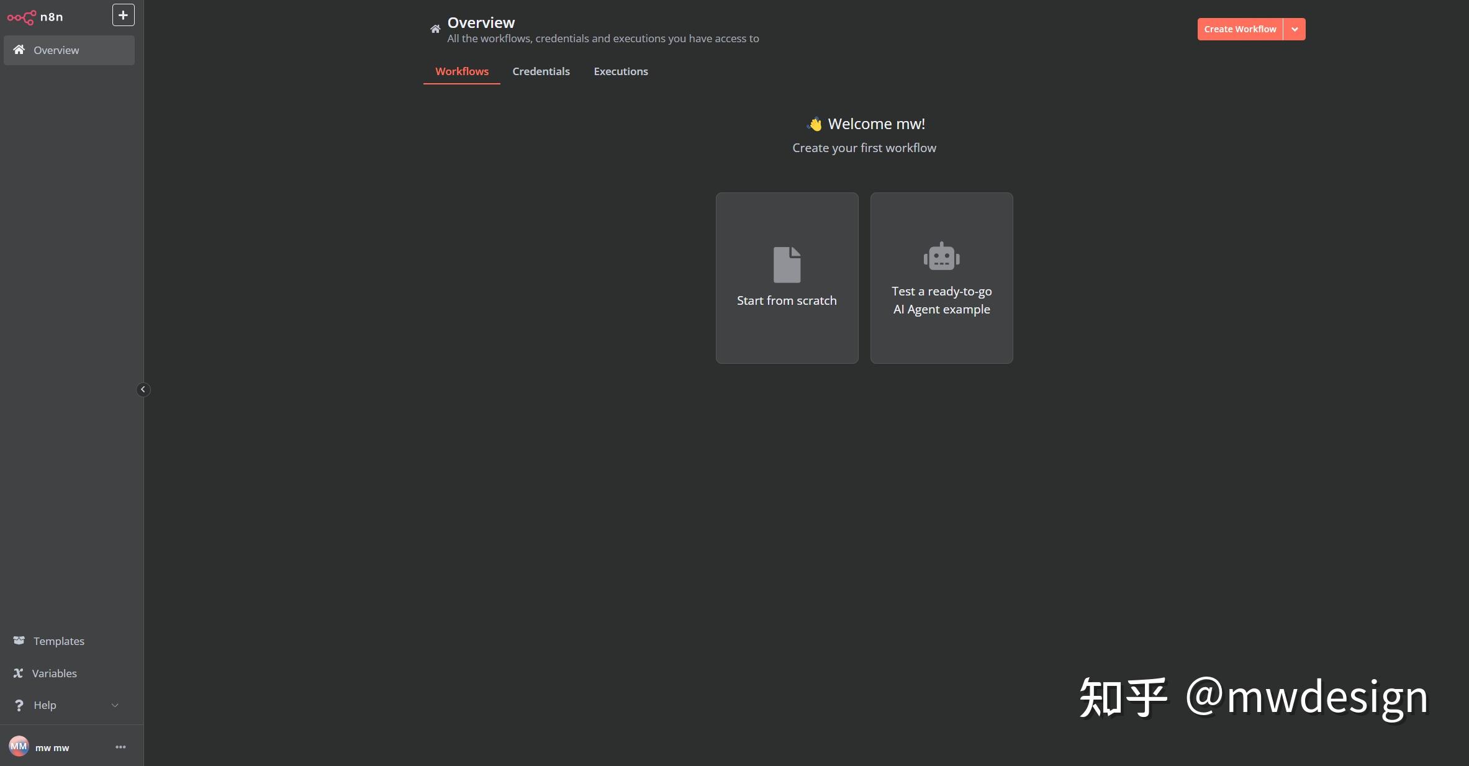Image resolution: width=1469 pixels, height=766 pixels.
Task: Collapse the sidebar with arrow toggle
Action: click(x=143, y=389)
